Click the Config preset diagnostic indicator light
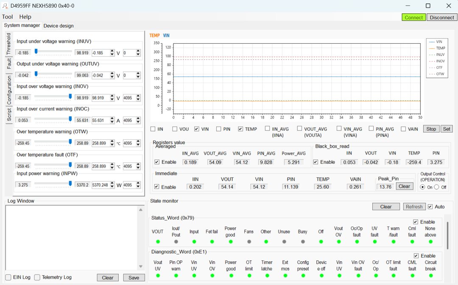Screen dimensions: 458x285 (x=303, y=276)
